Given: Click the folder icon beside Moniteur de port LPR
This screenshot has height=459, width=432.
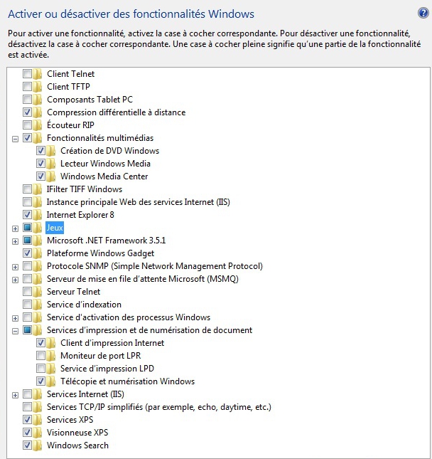Looking at the screenshot, I should 51,356.
